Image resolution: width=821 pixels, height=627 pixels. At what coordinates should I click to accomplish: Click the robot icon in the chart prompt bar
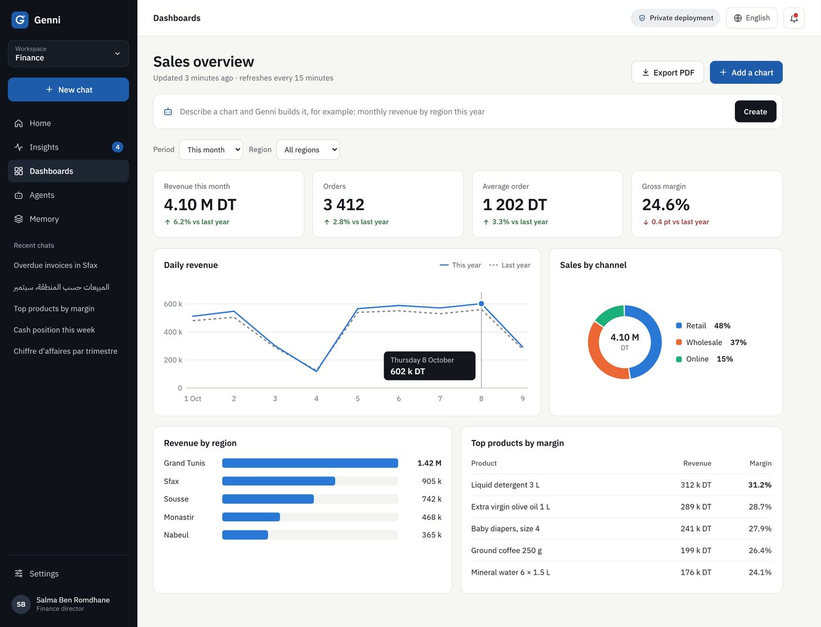(168, 111)
